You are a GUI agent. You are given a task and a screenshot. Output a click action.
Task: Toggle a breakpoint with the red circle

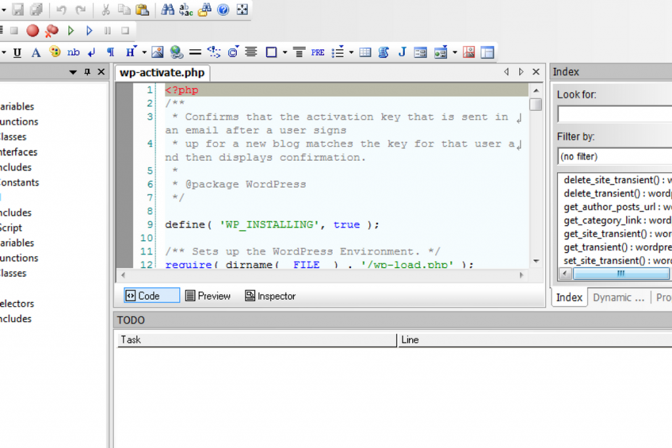click(x=31, y=30)
